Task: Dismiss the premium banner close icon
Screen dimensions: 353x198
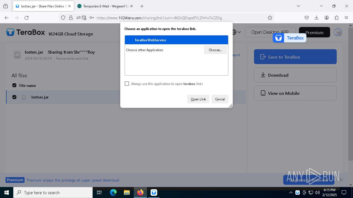Action: 341,180
